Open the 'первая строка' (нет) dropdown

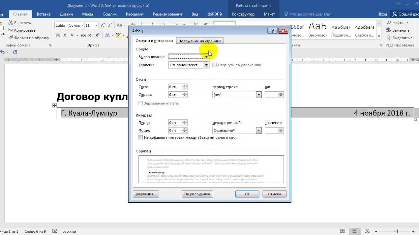(x=259, y=95)
